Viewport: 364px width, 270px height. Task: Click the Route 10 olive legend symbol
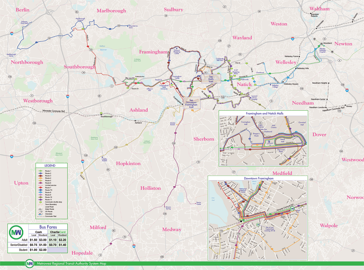coord(40,197)
